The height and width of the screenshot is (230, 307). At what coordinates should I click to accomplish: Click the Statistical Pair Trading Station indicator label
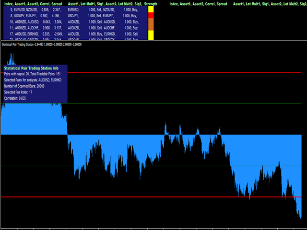pos(41,45)
